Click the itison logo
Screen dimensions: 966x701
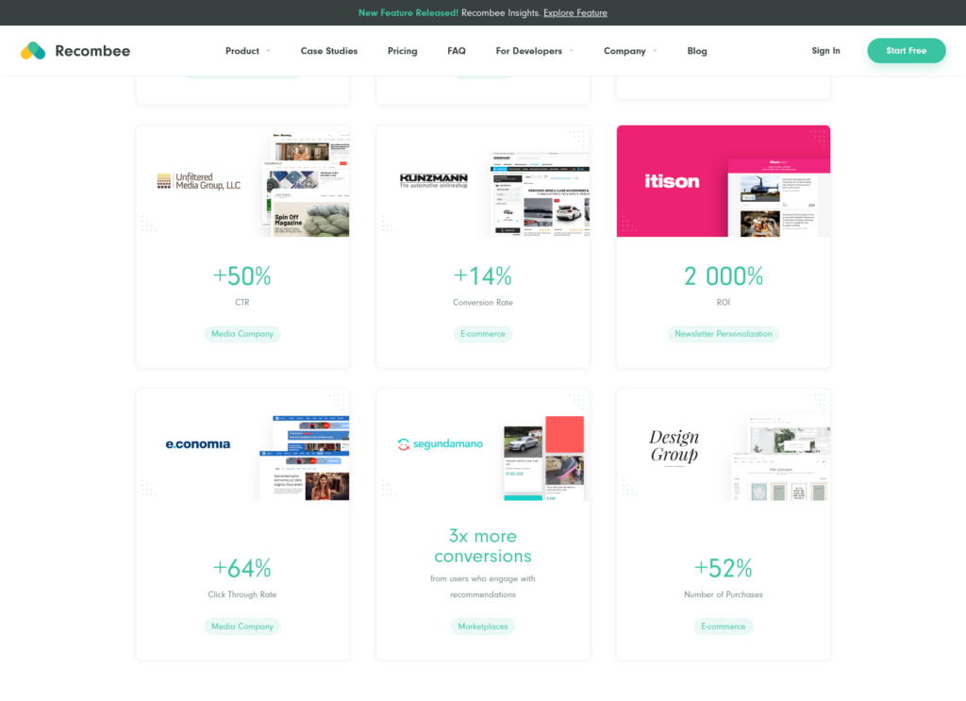(672, 181)
